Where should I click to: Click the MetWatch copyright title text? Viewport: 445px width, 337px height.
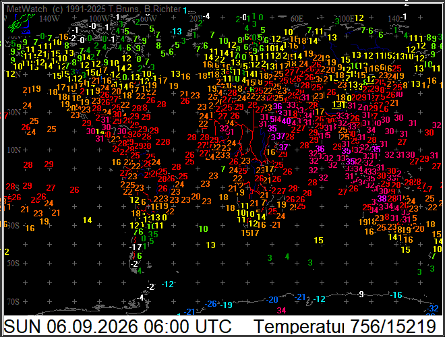pyautogui.click(x=94, y=9)
